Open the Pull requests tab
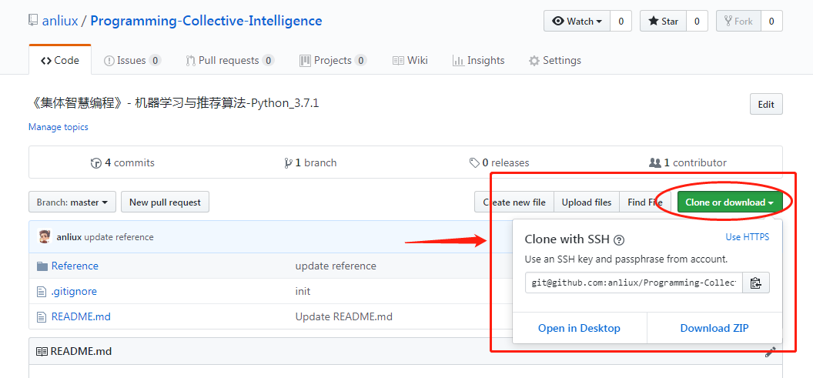 click(x=229, y=60)
